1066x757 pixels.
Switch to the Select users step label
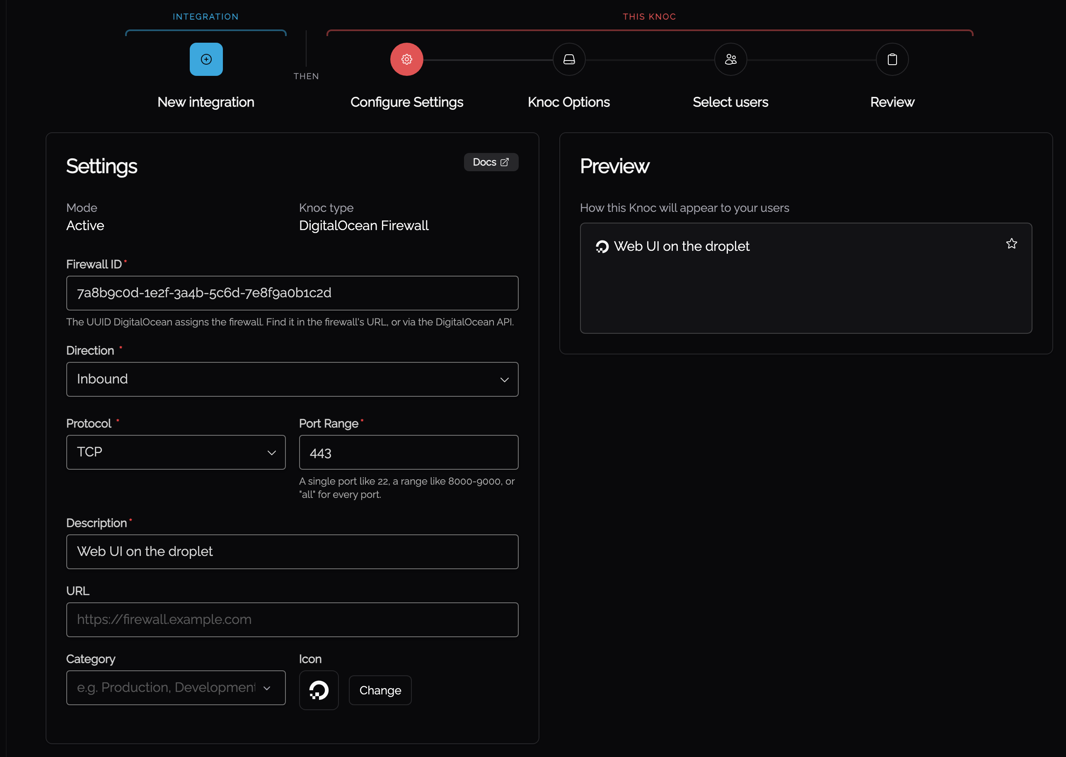730,102
